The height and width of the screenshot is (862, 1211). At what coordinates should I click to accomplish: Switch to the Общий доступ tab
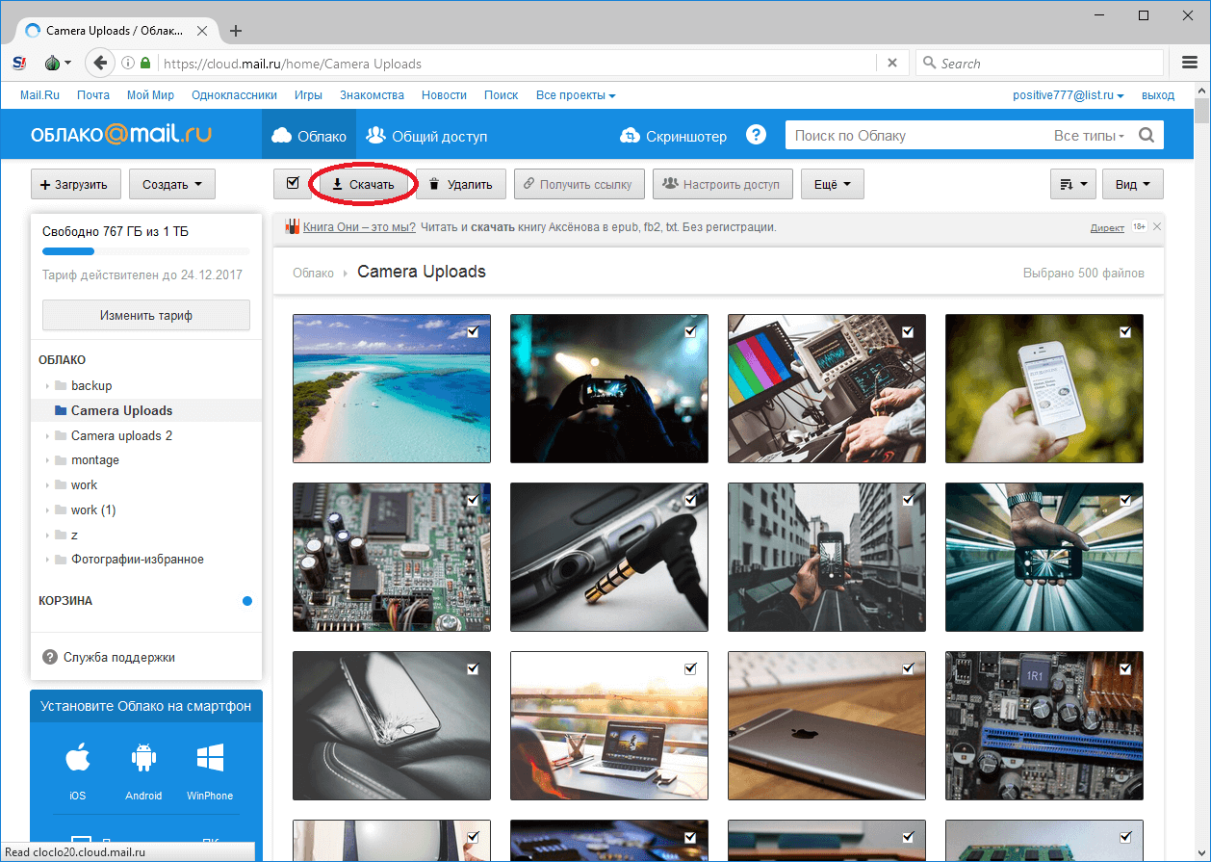[426, 136]
